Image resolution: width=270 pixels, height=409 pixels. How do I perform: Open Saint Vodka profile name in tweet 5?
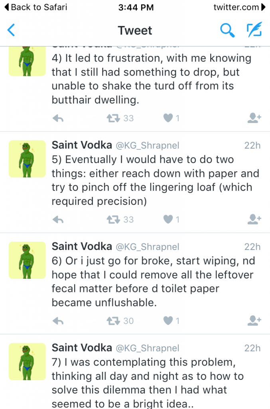[x=82, y=145]
